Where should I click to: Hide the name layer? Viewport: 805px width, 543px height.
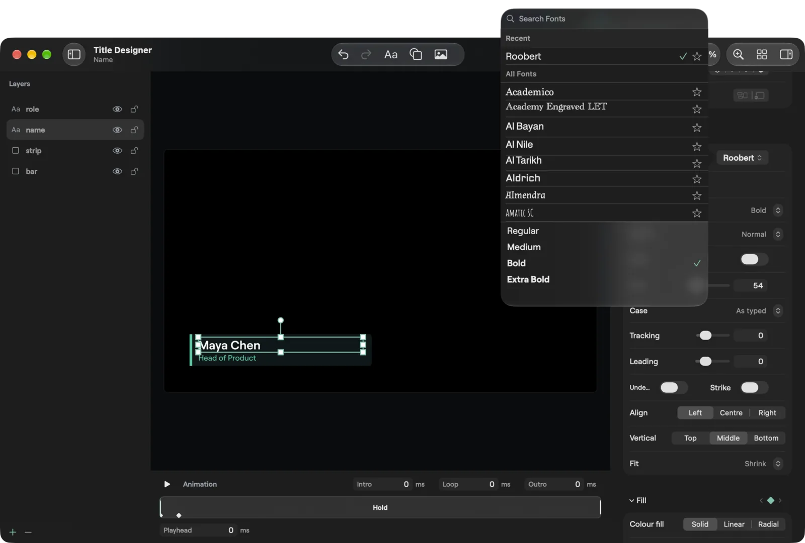coord(117,130)
